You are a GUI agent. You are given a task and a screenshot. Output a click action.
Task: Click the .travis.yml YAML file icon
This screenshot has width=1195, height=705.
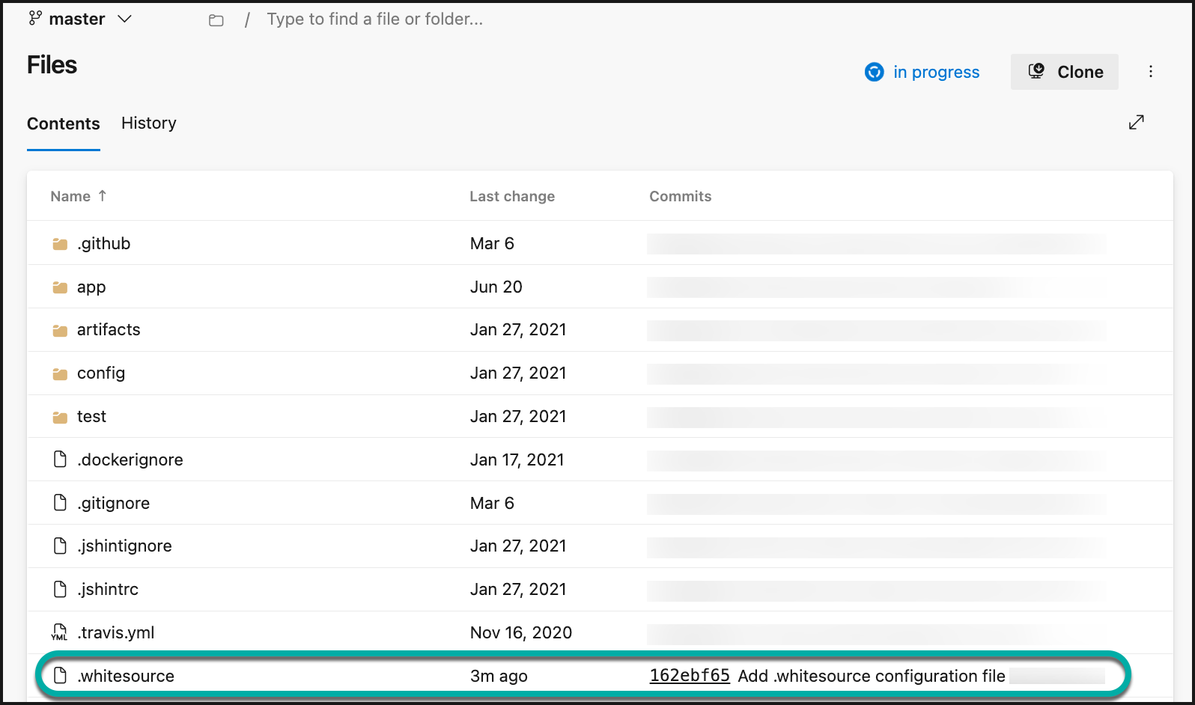coord(60,633)
